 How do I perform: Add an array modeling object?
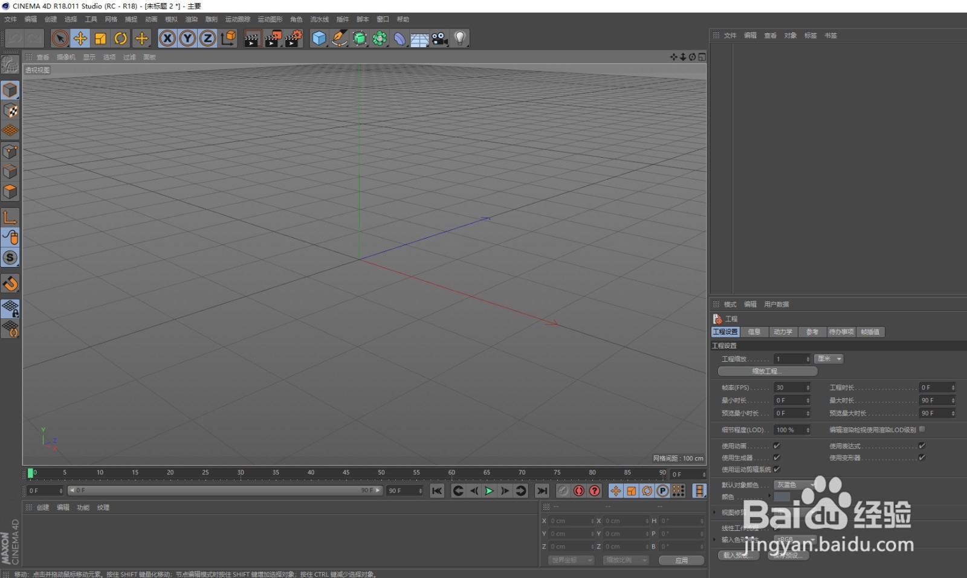tap(380, 39)
